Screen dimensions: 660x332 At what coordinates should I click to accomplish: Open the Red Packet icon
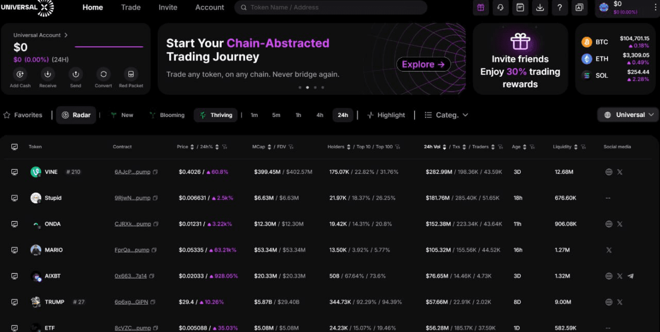pos(131,74)
